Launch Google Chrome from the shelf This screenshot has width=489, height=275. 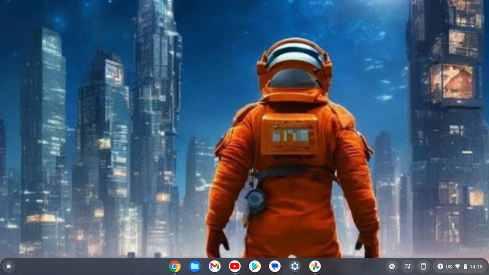tap(175, 266)
